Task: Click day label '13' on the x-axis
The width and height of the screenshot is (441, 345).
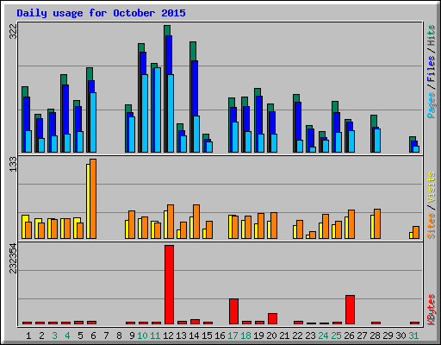Action: 181,336
